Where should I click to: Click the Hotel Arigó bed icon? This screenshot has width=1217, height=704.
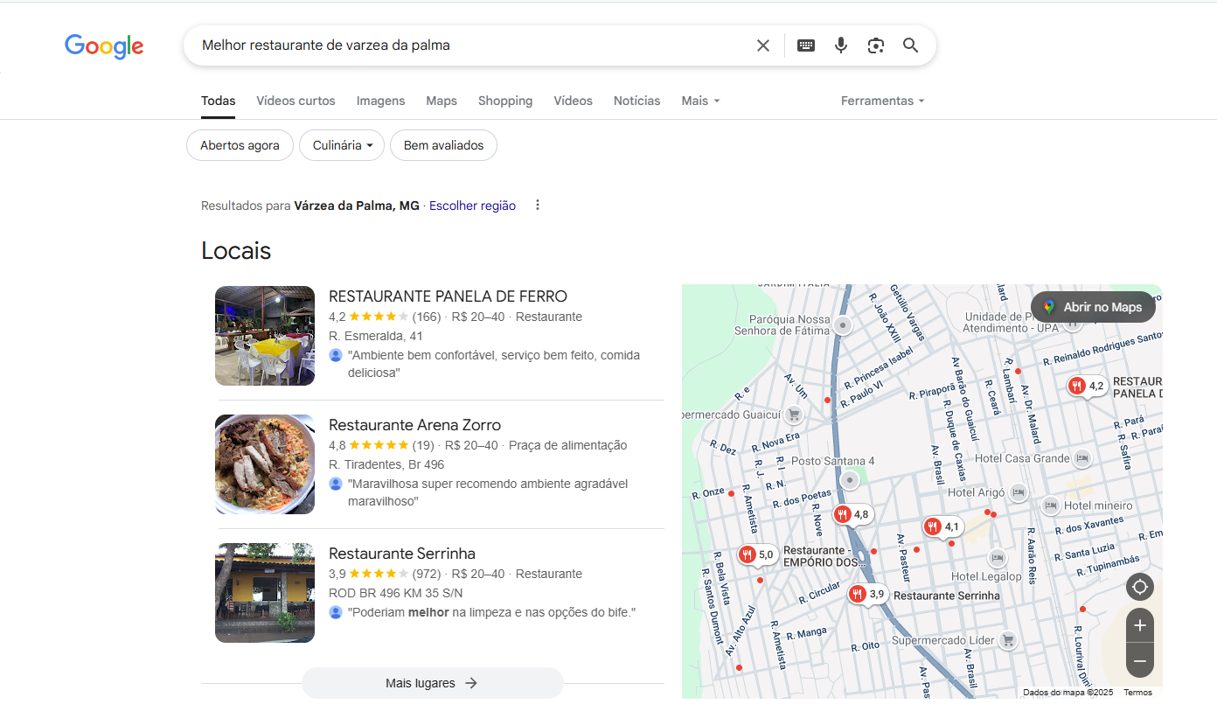pyautogui.click(x=1018, y=492)
